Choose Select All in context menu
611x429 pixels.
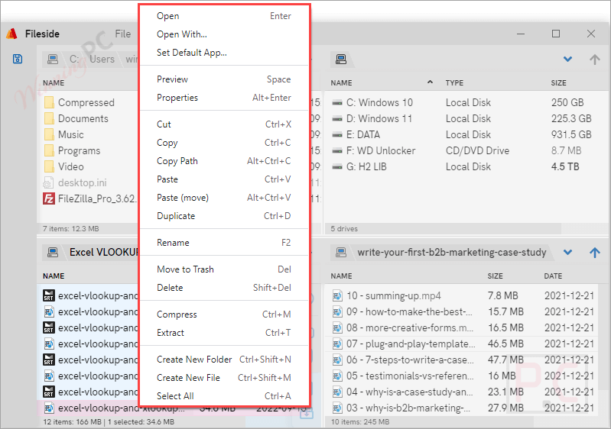tap(224, 396)
